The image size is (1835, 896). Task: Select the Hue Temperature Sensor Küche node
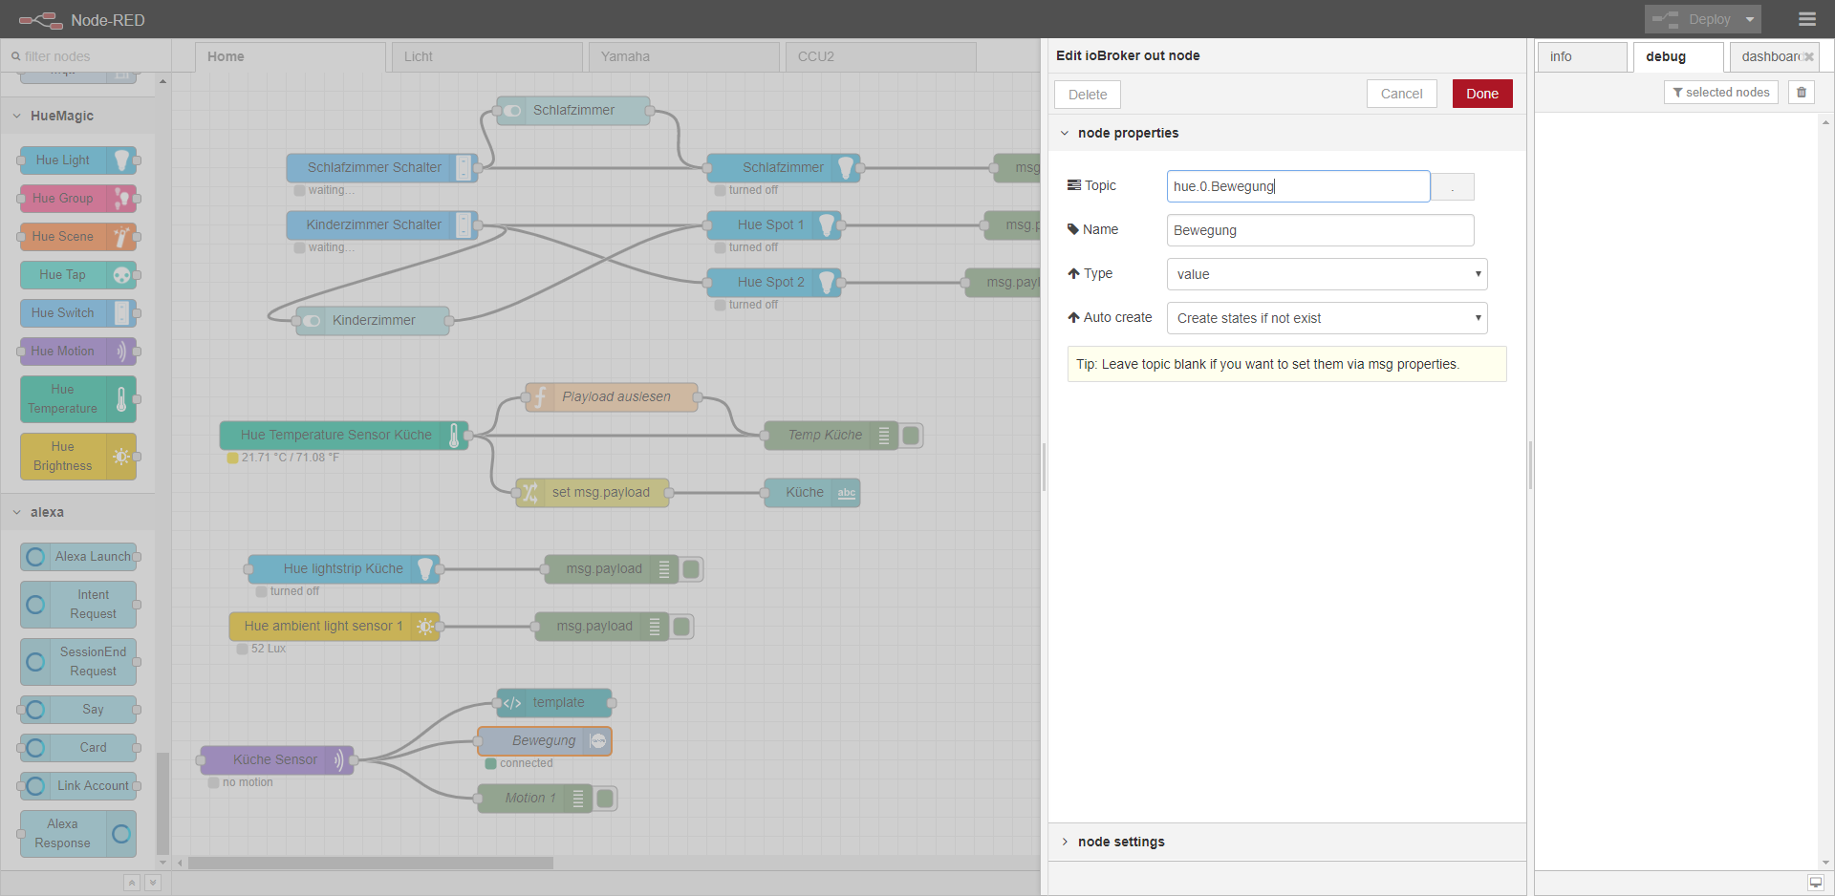(344, 435)
